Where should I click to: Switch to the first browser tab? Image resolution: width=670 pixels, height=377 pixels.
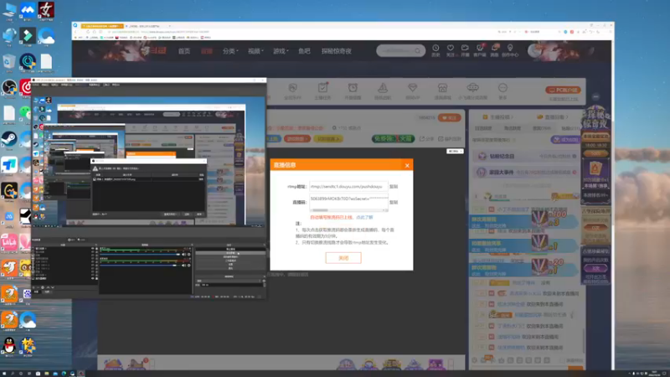pyautogui.click(x=102, y=26)
